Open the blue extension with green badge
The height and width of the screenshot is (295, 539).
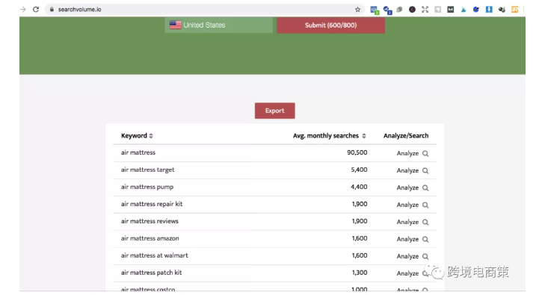click(x=375, y=10)
